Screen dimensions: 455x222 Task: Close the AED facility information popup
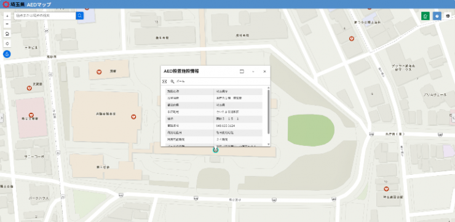pyautogui.click(x=264, y=72)
